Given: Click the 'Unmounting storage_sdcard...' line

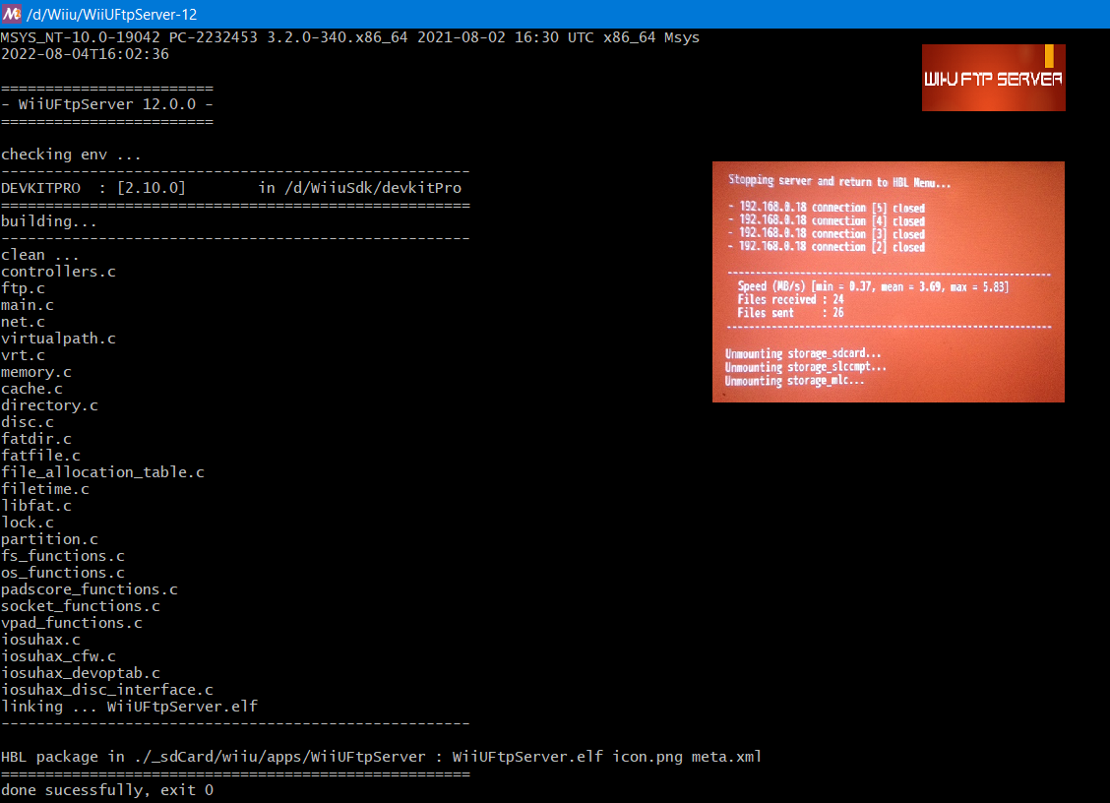Looking at the screenshot, I should pyautogui.click(x=803, y=353).
